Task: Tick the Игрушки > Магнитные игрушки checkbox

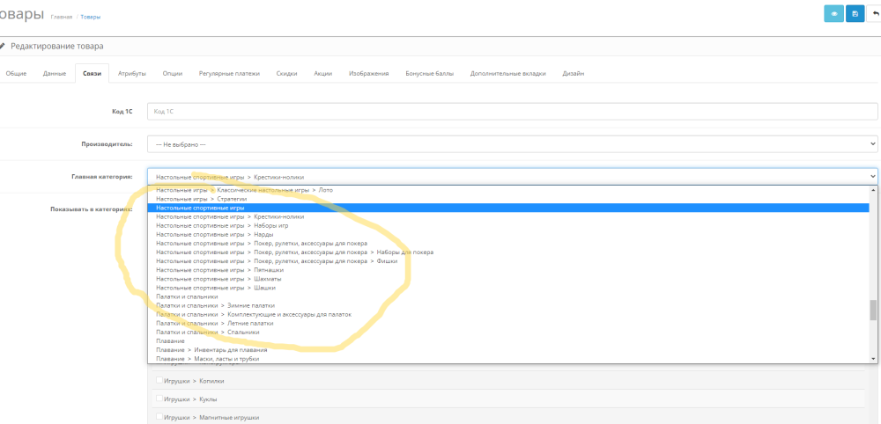Action: coord(159,417)
